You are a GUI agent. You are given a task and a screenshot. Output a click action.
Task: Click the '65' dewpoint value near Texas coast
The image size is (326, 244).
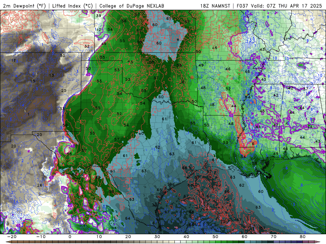coord(159,190)
